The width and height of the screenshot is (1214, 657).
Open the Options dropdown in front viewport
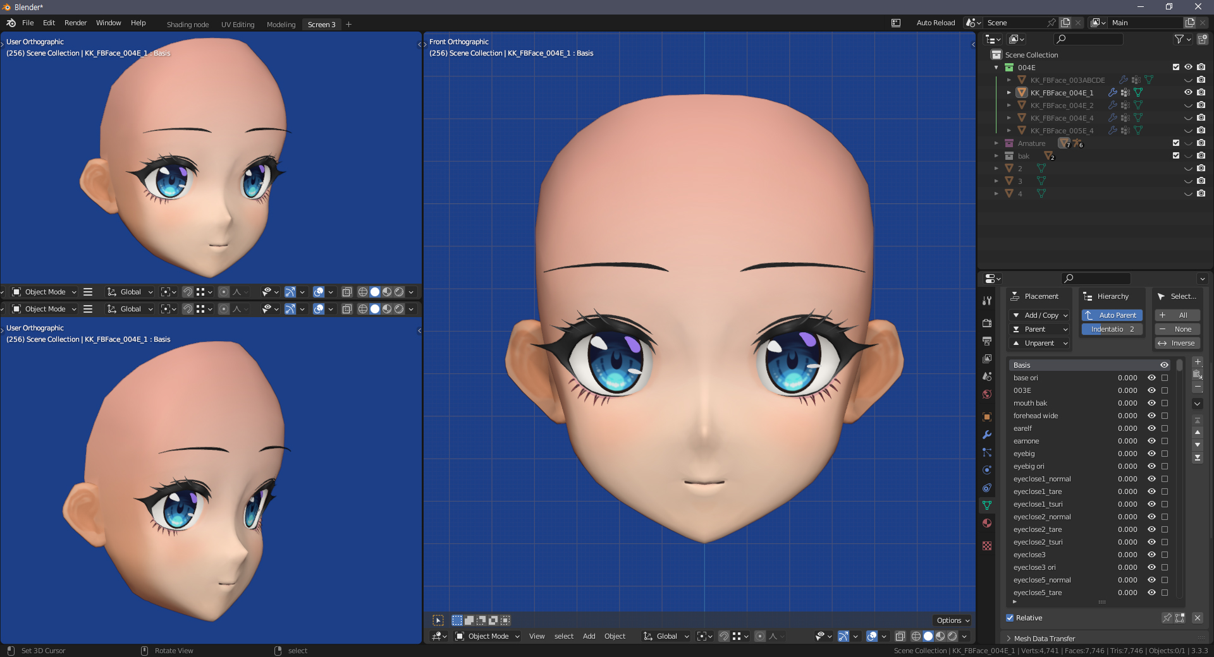pyautogui.click(x=953, y=620)
